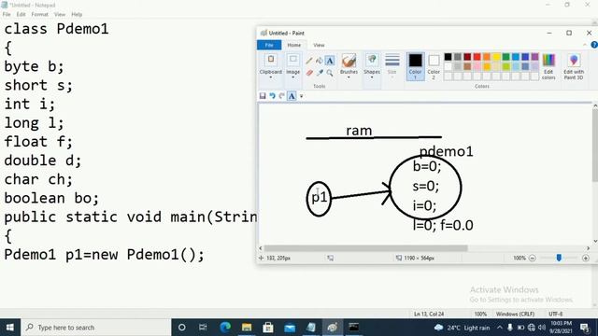
Task: Click Paint horizontal scrollbar thumb
Action: coord(365,248)
